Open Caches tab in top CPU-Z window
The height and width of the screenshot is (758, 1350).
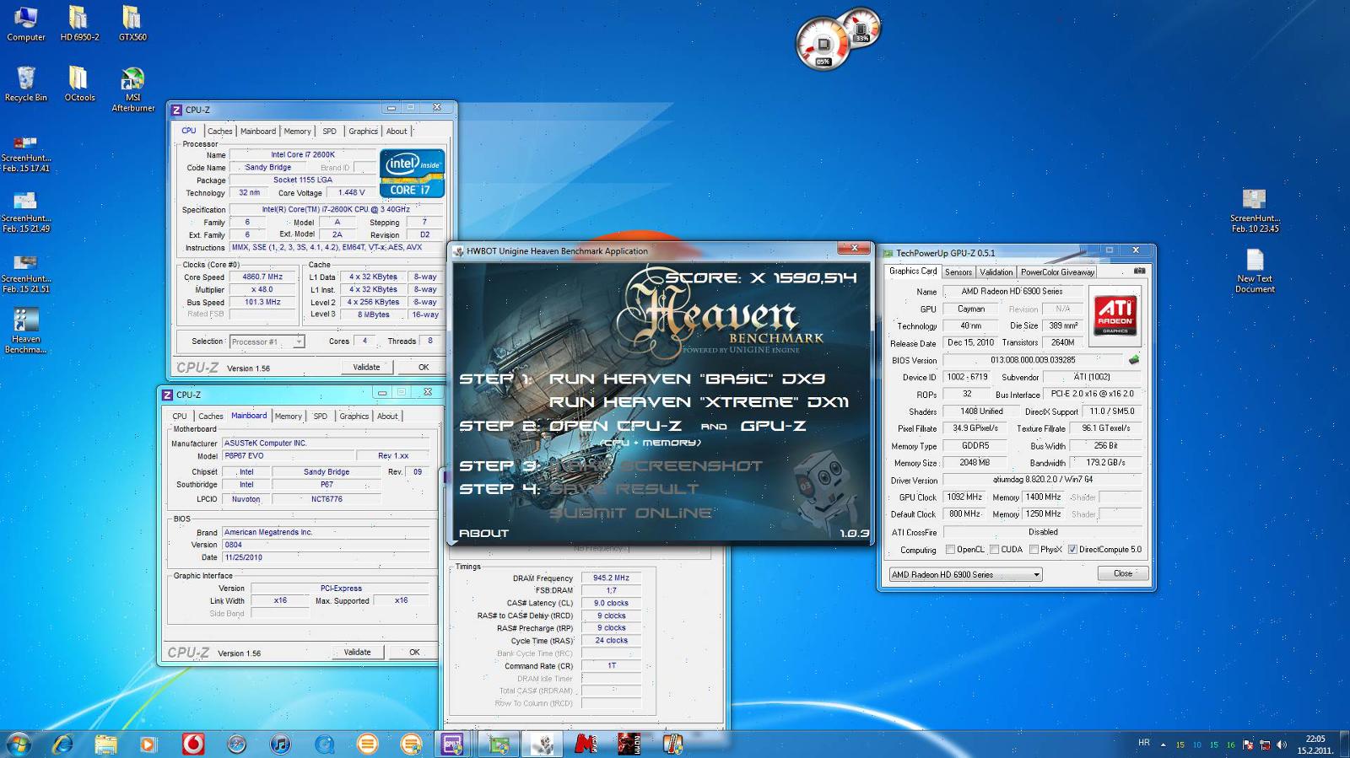click(x=219, y=131)
